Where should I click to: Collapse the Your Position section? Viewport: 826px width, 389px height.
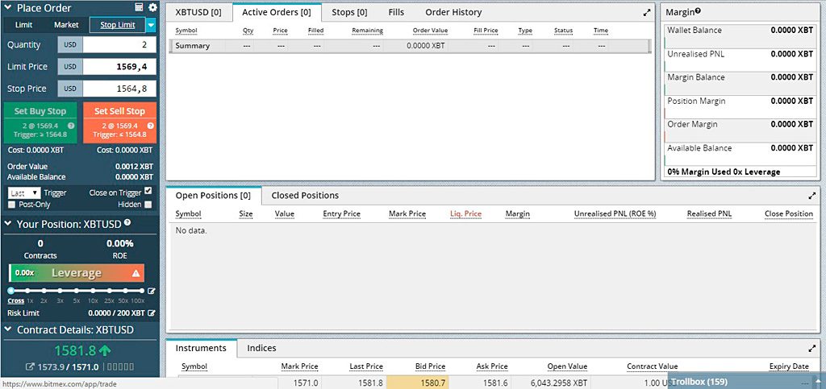tap(8, 223)
